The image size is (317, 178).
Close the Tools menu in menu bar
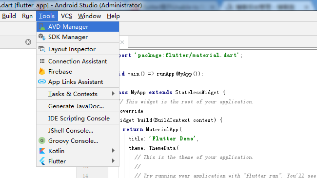click(x=47, y=16)
